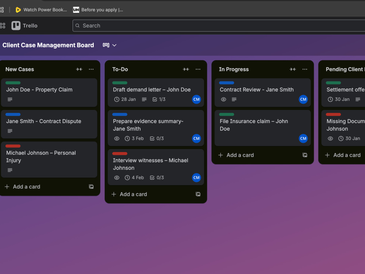Click CM avatar on Prepare evidence summary card
365x274 pixels.
[196, 138]
